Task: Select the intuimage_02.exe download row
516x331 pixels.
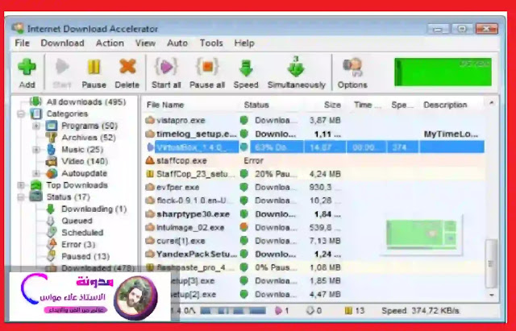Action: pos(314,227)
